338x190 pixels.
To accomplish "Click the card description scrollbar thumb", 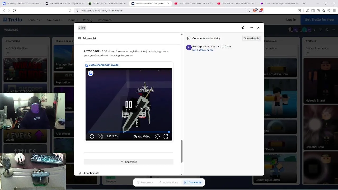I will 181,151.
